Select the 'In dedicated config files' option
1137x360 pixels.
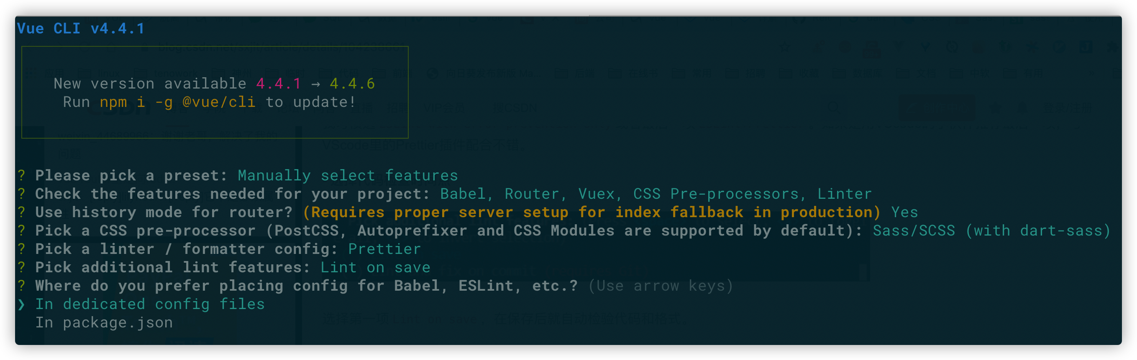(x=150, y=304)
